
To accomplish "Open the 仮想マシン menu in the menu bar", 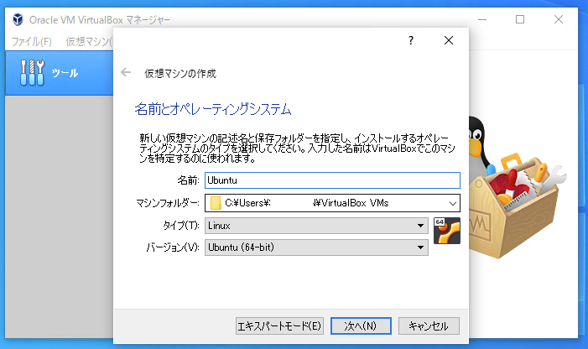I will coord(89,42).
